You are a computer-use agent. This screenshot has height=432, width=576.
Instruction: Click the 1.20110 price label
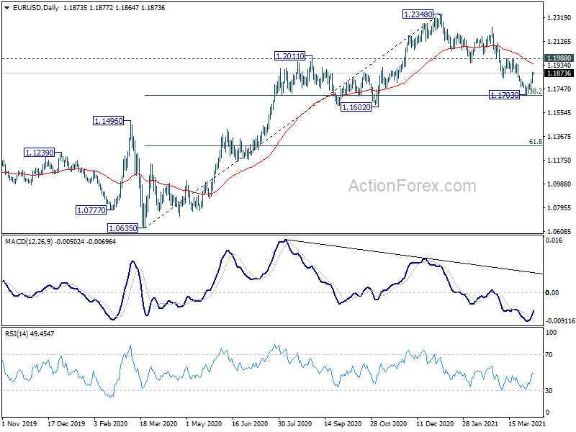coord(290,56)
